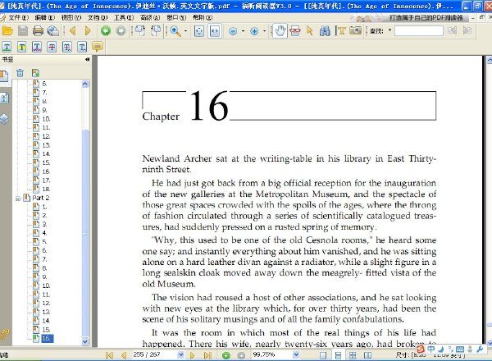Open the 帮助 menu

coord(203,17)
